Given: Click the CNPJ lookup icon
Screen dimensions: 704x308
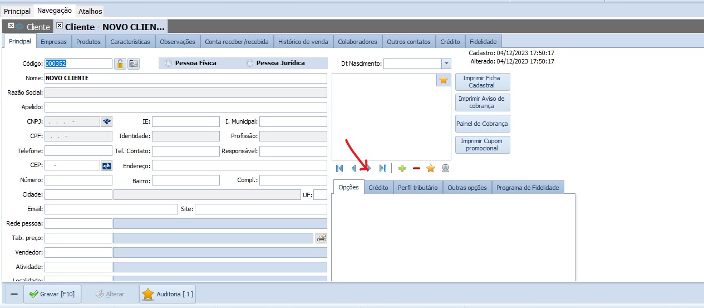Looking at the screenshot, I should coord(106,121).
